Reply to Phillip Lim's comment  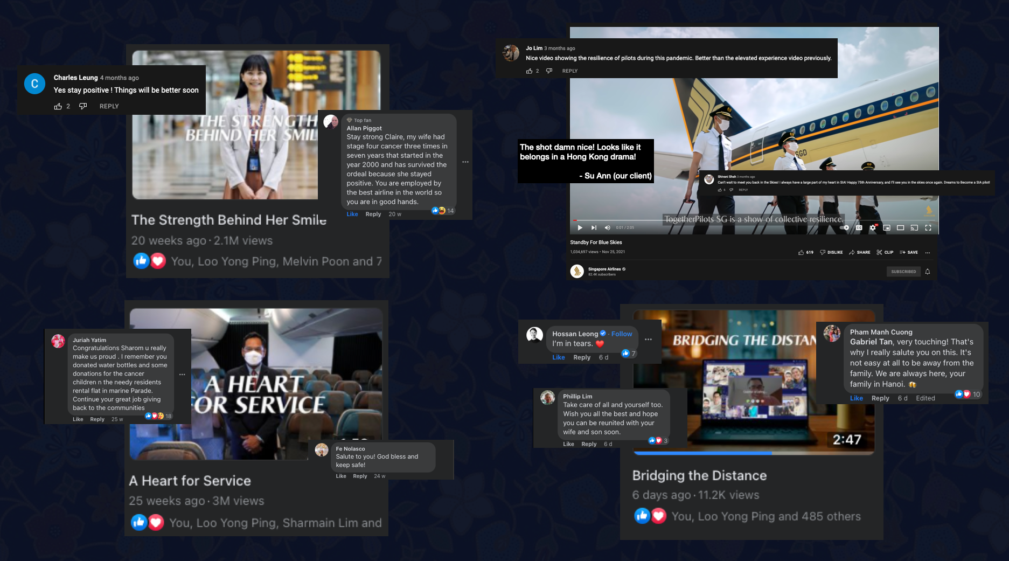point(589,445)
